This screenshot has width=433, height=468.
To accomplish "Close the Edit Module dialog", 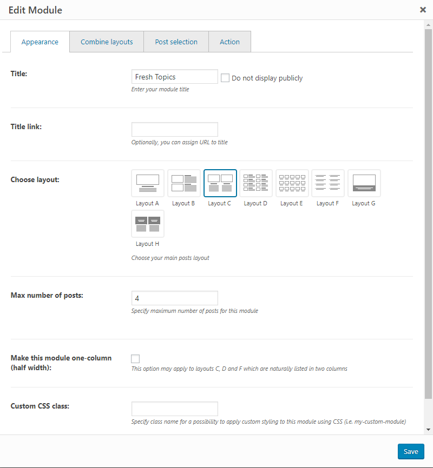I will (424, 10).
